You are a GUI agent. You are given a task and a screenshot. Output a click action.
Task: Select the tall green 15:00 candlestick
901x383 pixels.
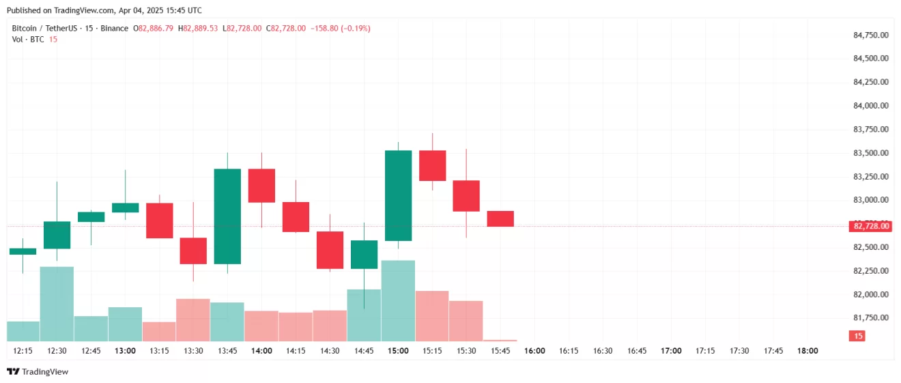398,195
